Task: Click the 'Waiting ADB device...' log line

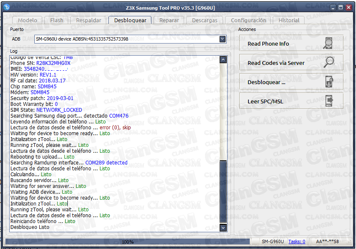Action: [x=41, y=192]
